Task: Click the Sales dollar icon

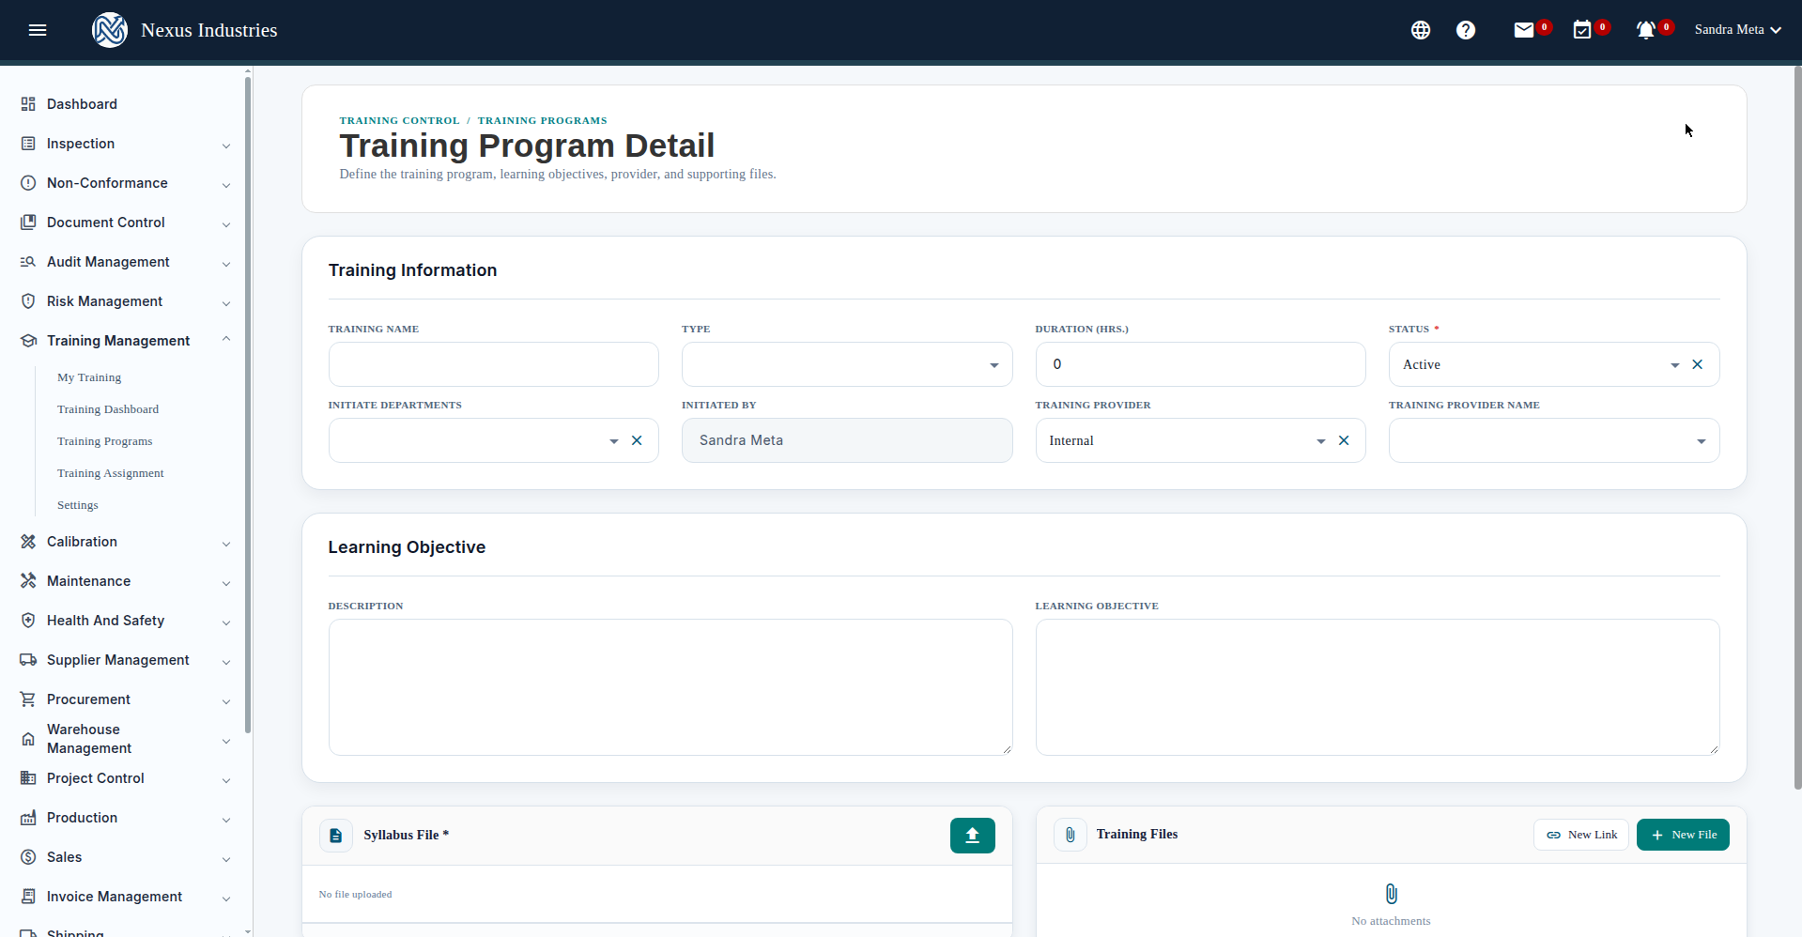Action: pos(28,857)
